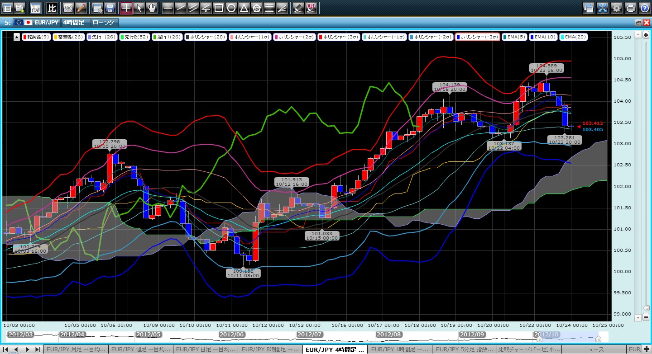Screen dimensions: 652x354
Task: Pick the rectangle drawing tool
Action: (x=218, y=8)
